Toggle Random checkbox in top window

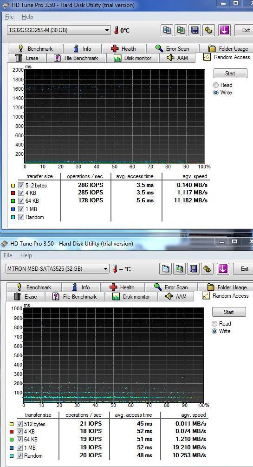point(21,217)
